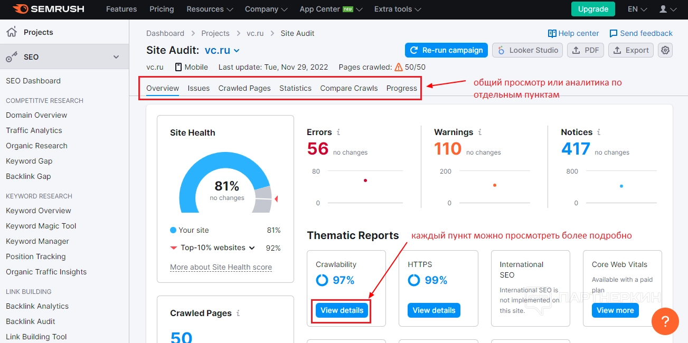Click the Export button
This screenshot has height=343, width=688.
click(631, 50)
